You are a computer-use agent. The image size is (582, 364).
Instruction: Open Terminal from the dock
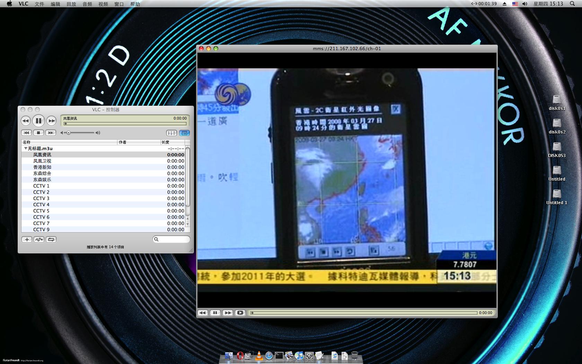[279, 355]
